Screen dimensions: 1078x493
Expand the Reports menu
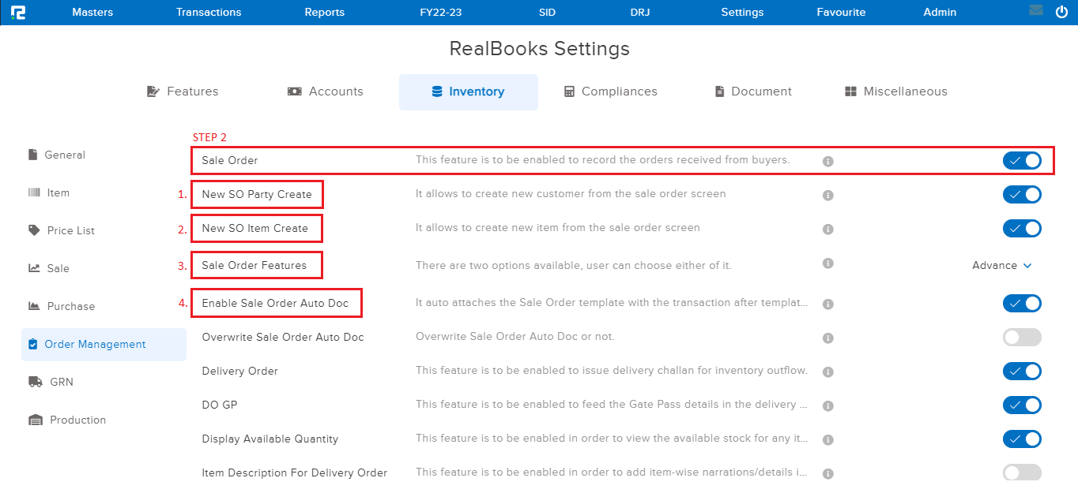click(324, 12)
